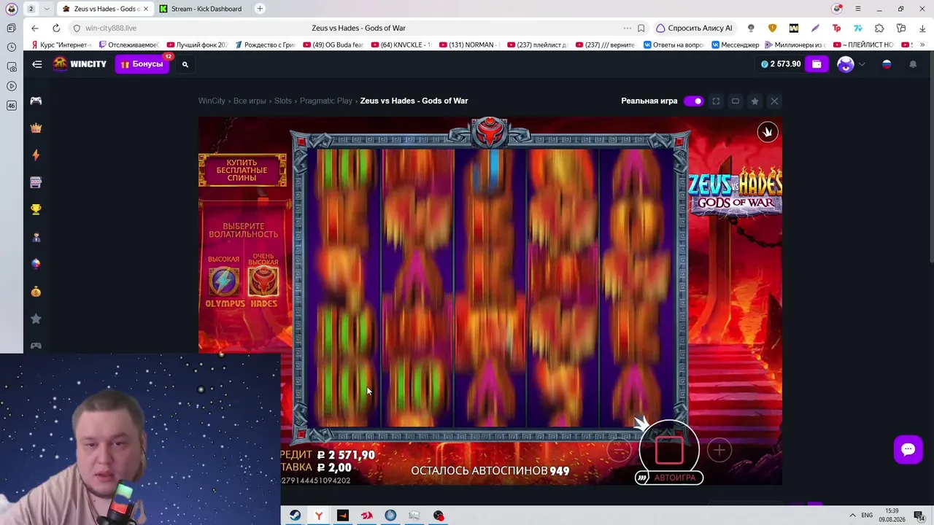Open the browser main menu

coord(858,9)
